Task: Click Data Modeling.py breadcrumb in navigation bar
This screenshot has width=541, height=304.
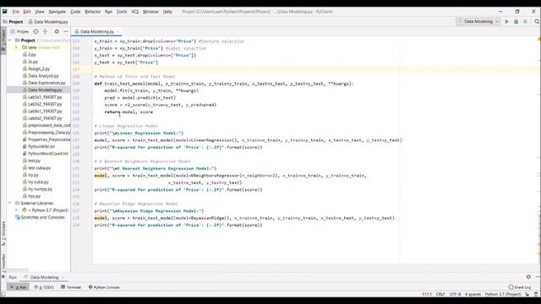Action: [x=48, y=21]
